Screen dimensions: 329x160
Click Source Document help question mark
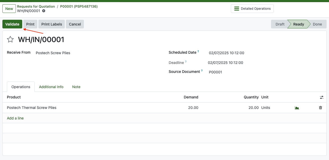coord(202,71)
